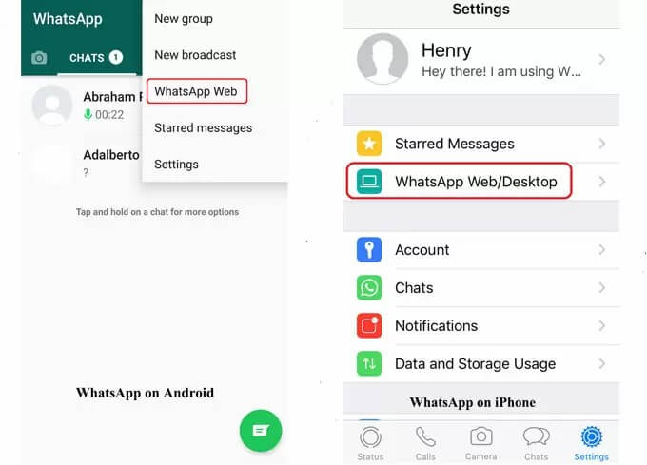Open the Camera tab in bottom bar

point(480,443)
